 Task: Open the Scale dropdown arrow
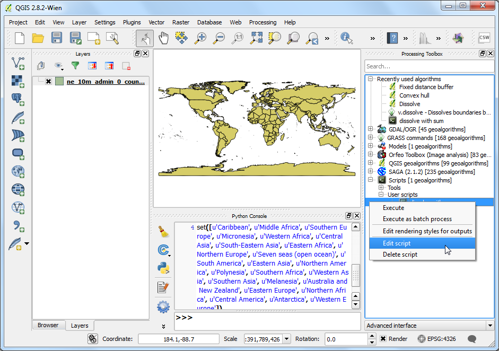pyautogui.click(x=286, y=339)
